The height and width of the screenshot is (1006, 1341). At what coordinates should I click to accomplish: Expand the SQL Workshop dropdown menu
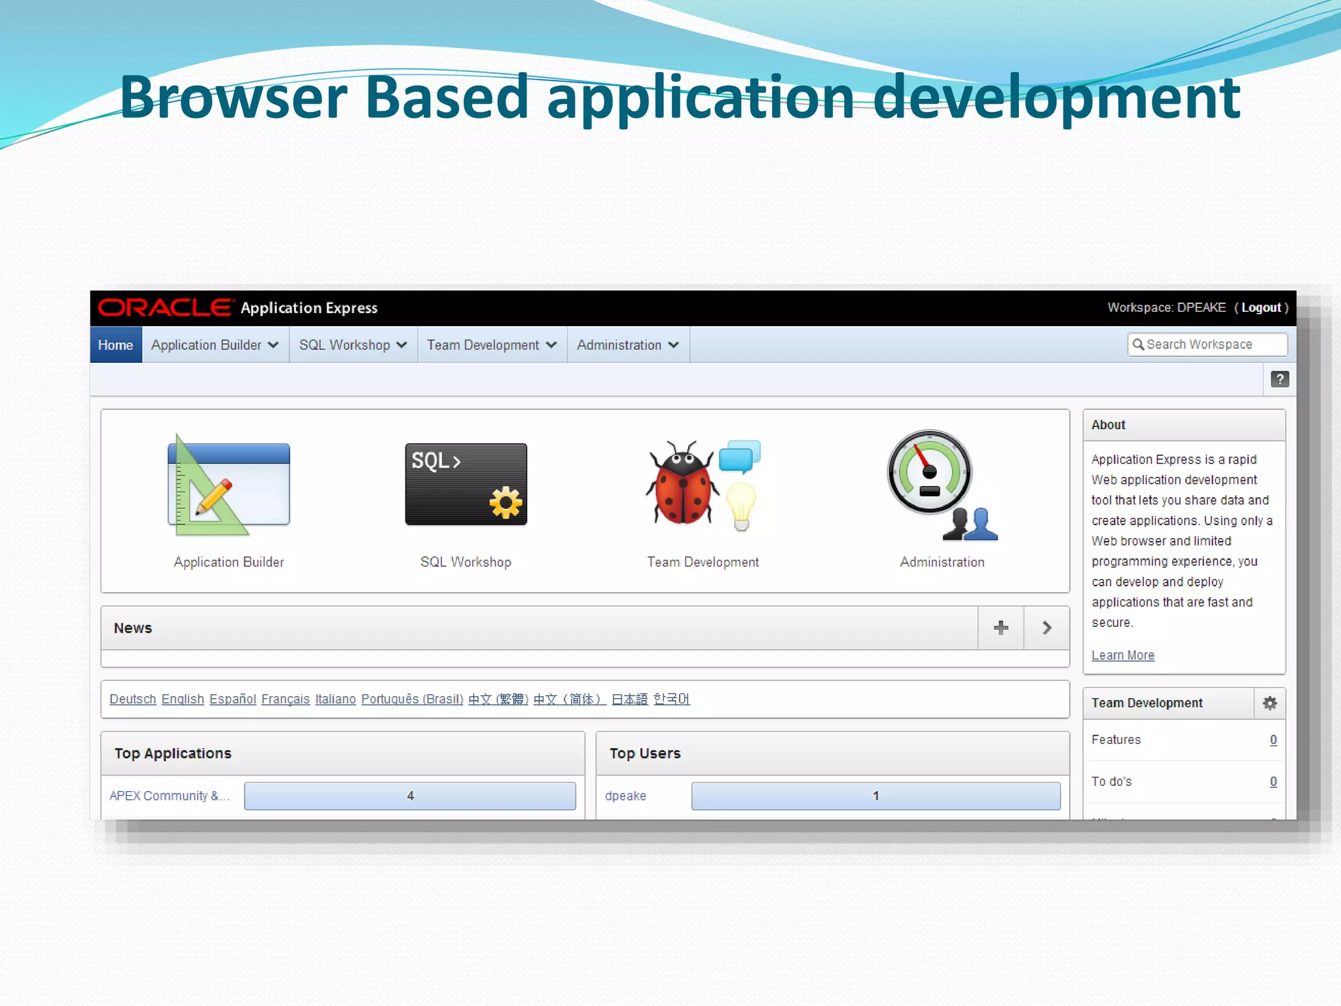tap(401, 345)
